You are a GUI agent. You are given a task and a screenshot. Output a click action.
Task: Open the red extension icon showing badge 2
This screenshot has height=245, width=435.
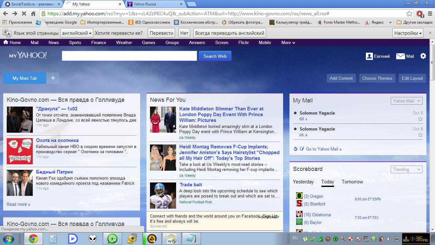[x=420, y=14]
